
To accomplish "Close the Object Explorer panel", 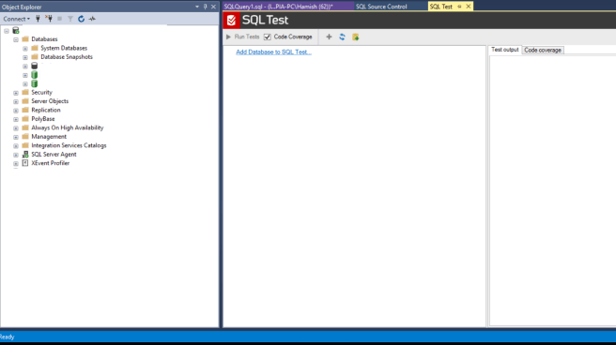I will click(213, 7).
